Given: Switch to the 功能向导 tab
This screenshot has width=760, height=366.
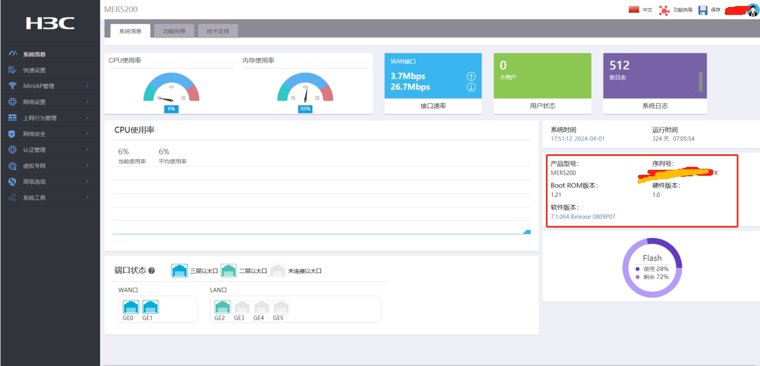Looking at the screenshot, I should tap(174, 31).
